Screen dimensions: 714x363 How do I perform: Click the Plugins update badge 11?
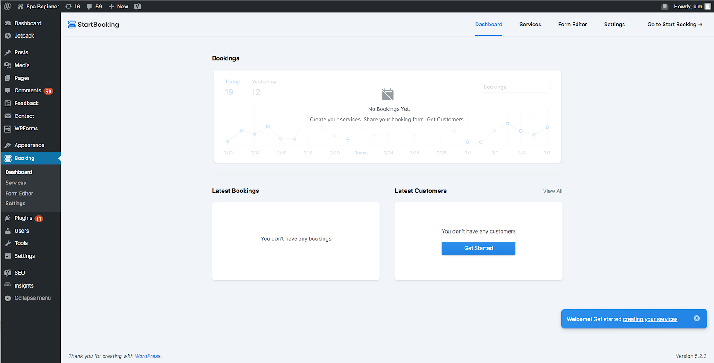(x=39, y=219)
